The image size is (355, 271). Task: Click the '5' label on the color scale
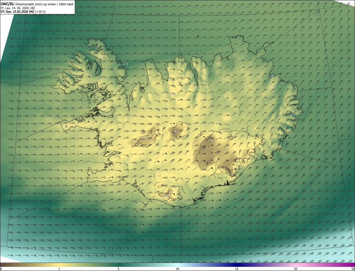118,269
